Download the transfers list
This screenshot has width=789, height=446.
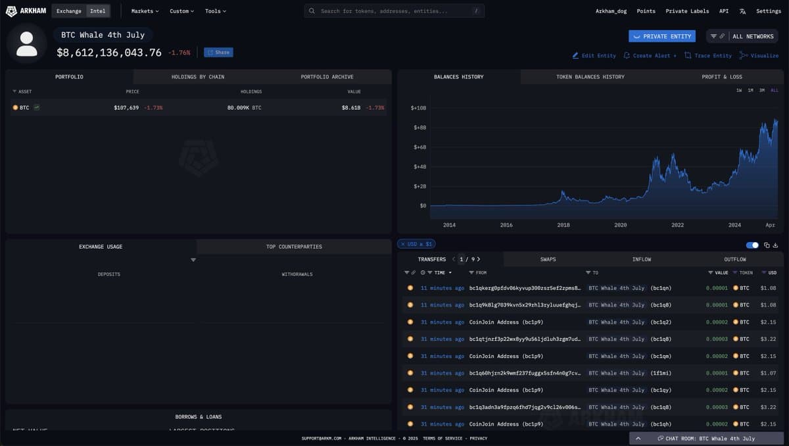coord(775,245)
